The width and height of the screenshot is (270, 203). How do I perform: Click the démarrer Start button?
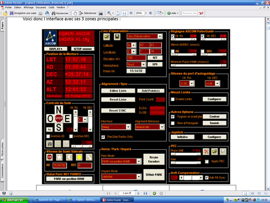coord(14,200)
